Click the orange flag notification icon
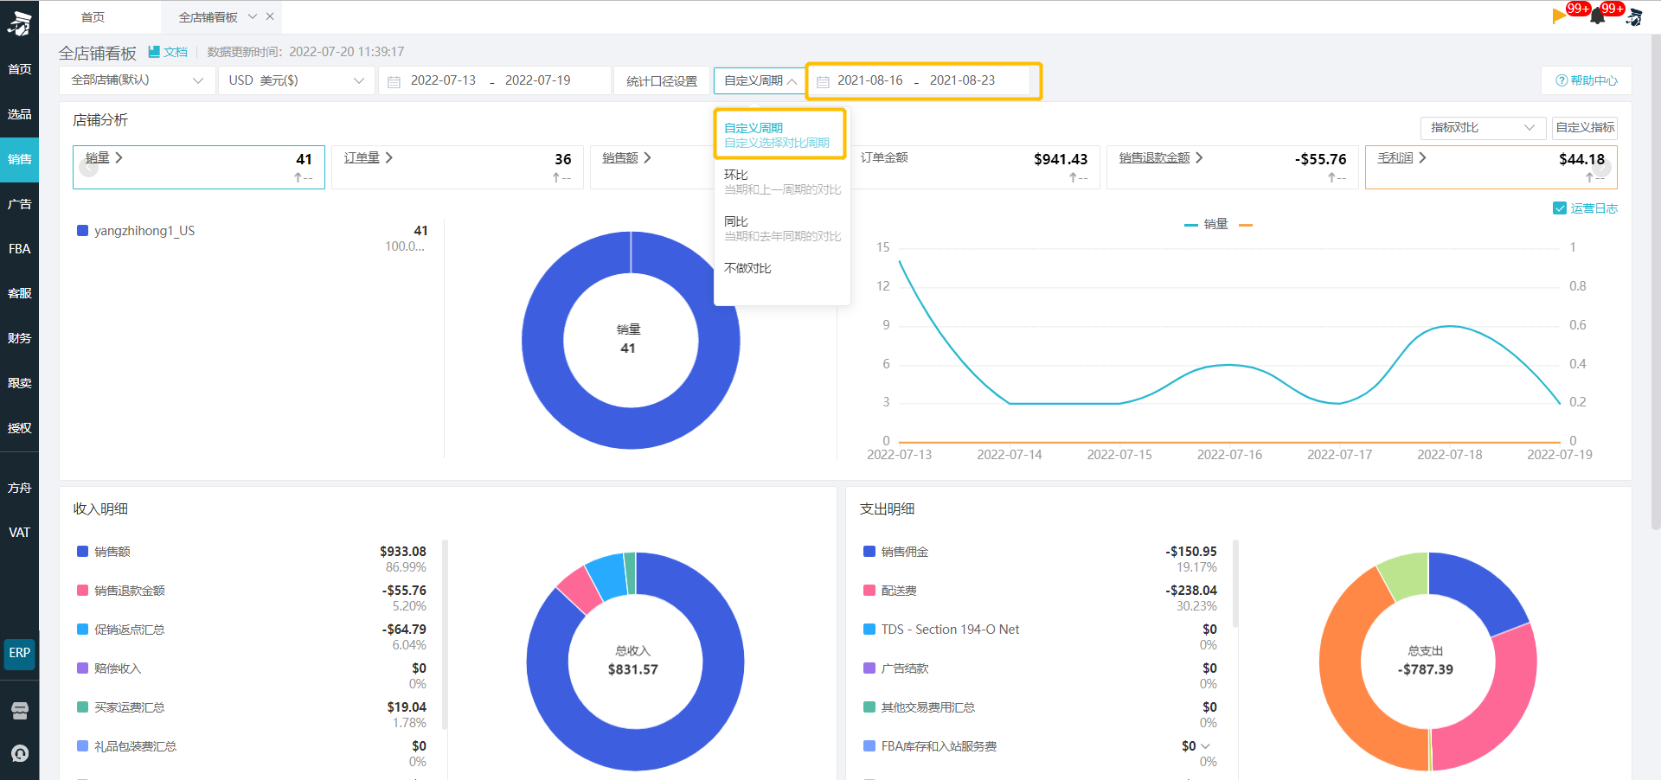 pos(1559,15)
